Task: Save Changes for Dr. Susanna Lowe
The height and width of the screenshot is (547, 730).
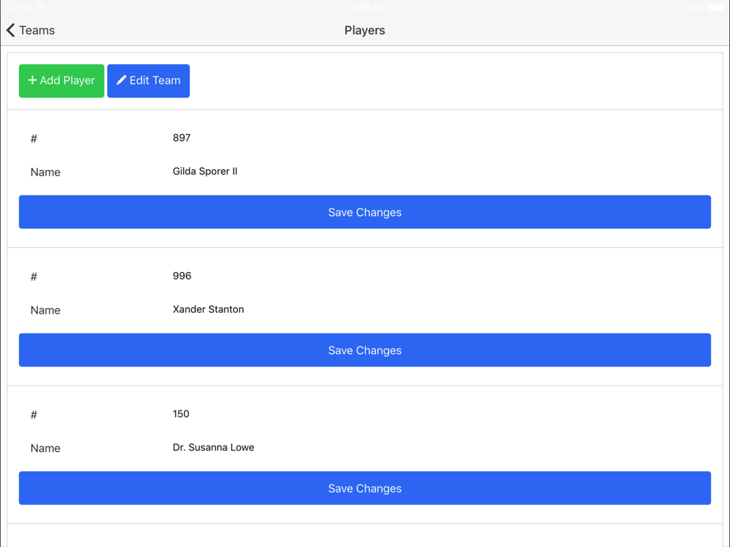Action: 364,488
